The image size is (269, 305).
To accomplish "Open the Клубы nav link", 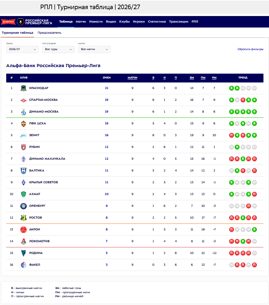I will coord(125,22).
